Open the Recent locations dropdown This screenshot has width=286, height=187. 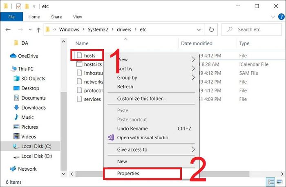(30, 29)
